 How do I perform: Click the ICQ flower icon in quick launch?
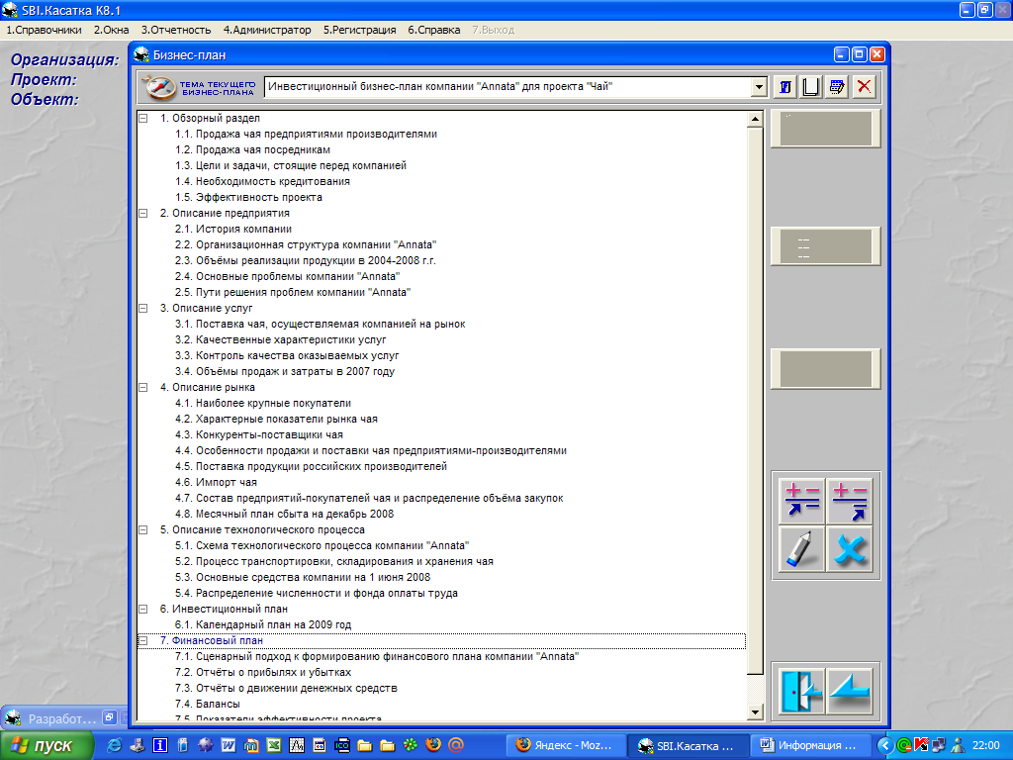point(411,745)
